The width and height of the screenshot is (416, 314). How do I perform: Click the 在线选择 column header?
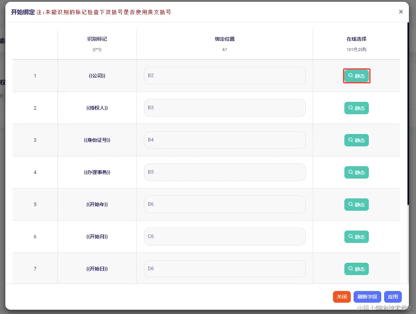(356, 39)
